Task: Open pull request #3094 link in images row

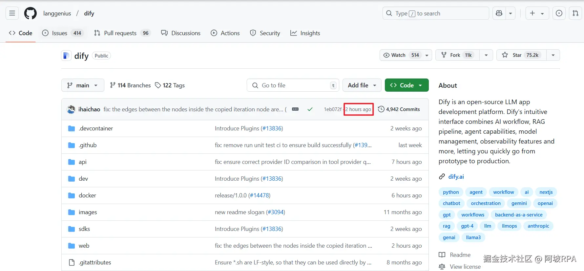Action: 276,212
